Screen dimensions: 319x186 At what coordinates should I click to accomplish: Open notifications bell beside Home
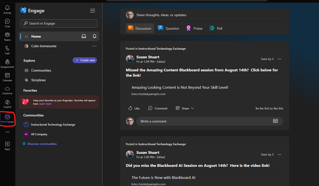click(94, 36)
